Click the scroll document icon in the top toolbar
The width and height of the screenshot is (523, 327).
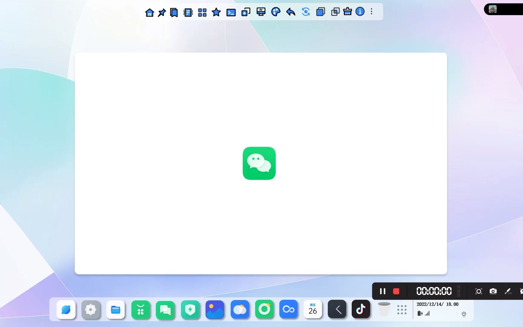point(188,12)
